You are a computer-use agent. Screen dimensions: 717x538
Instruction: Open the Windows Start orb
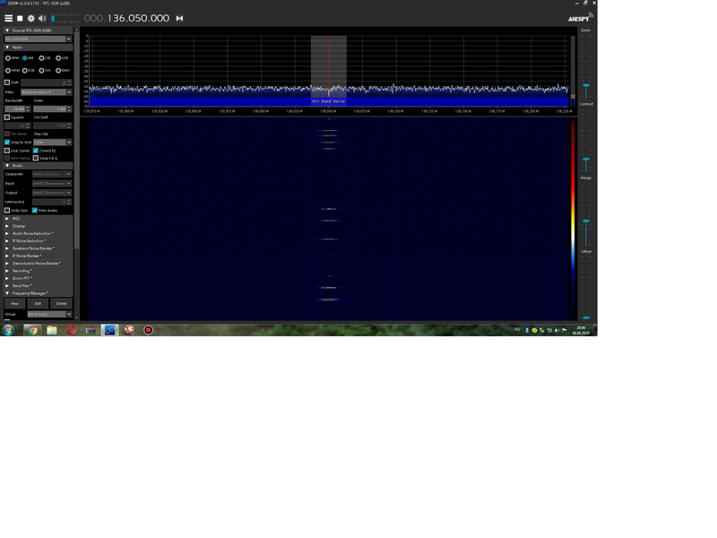point(8,330)
